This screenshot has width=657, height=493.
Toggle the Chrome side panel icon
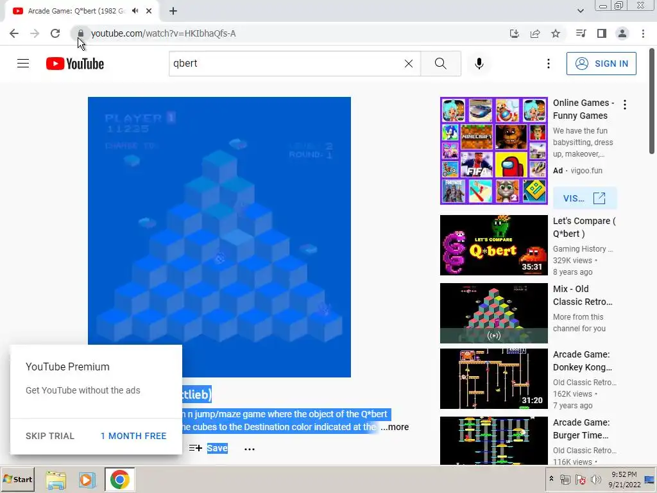click(x=602, y=33)
